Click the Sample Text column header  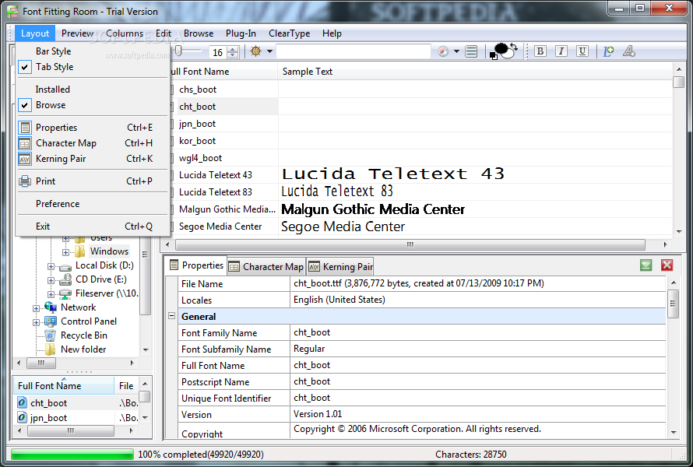point(475,72)
